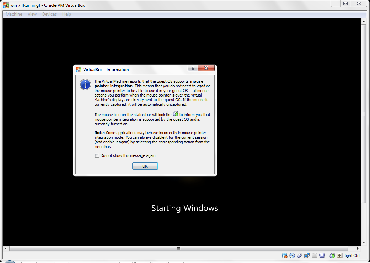This screenshot has height=263, width=370.
Task: Open the Machine menu
Action: (x=14, y=14)
